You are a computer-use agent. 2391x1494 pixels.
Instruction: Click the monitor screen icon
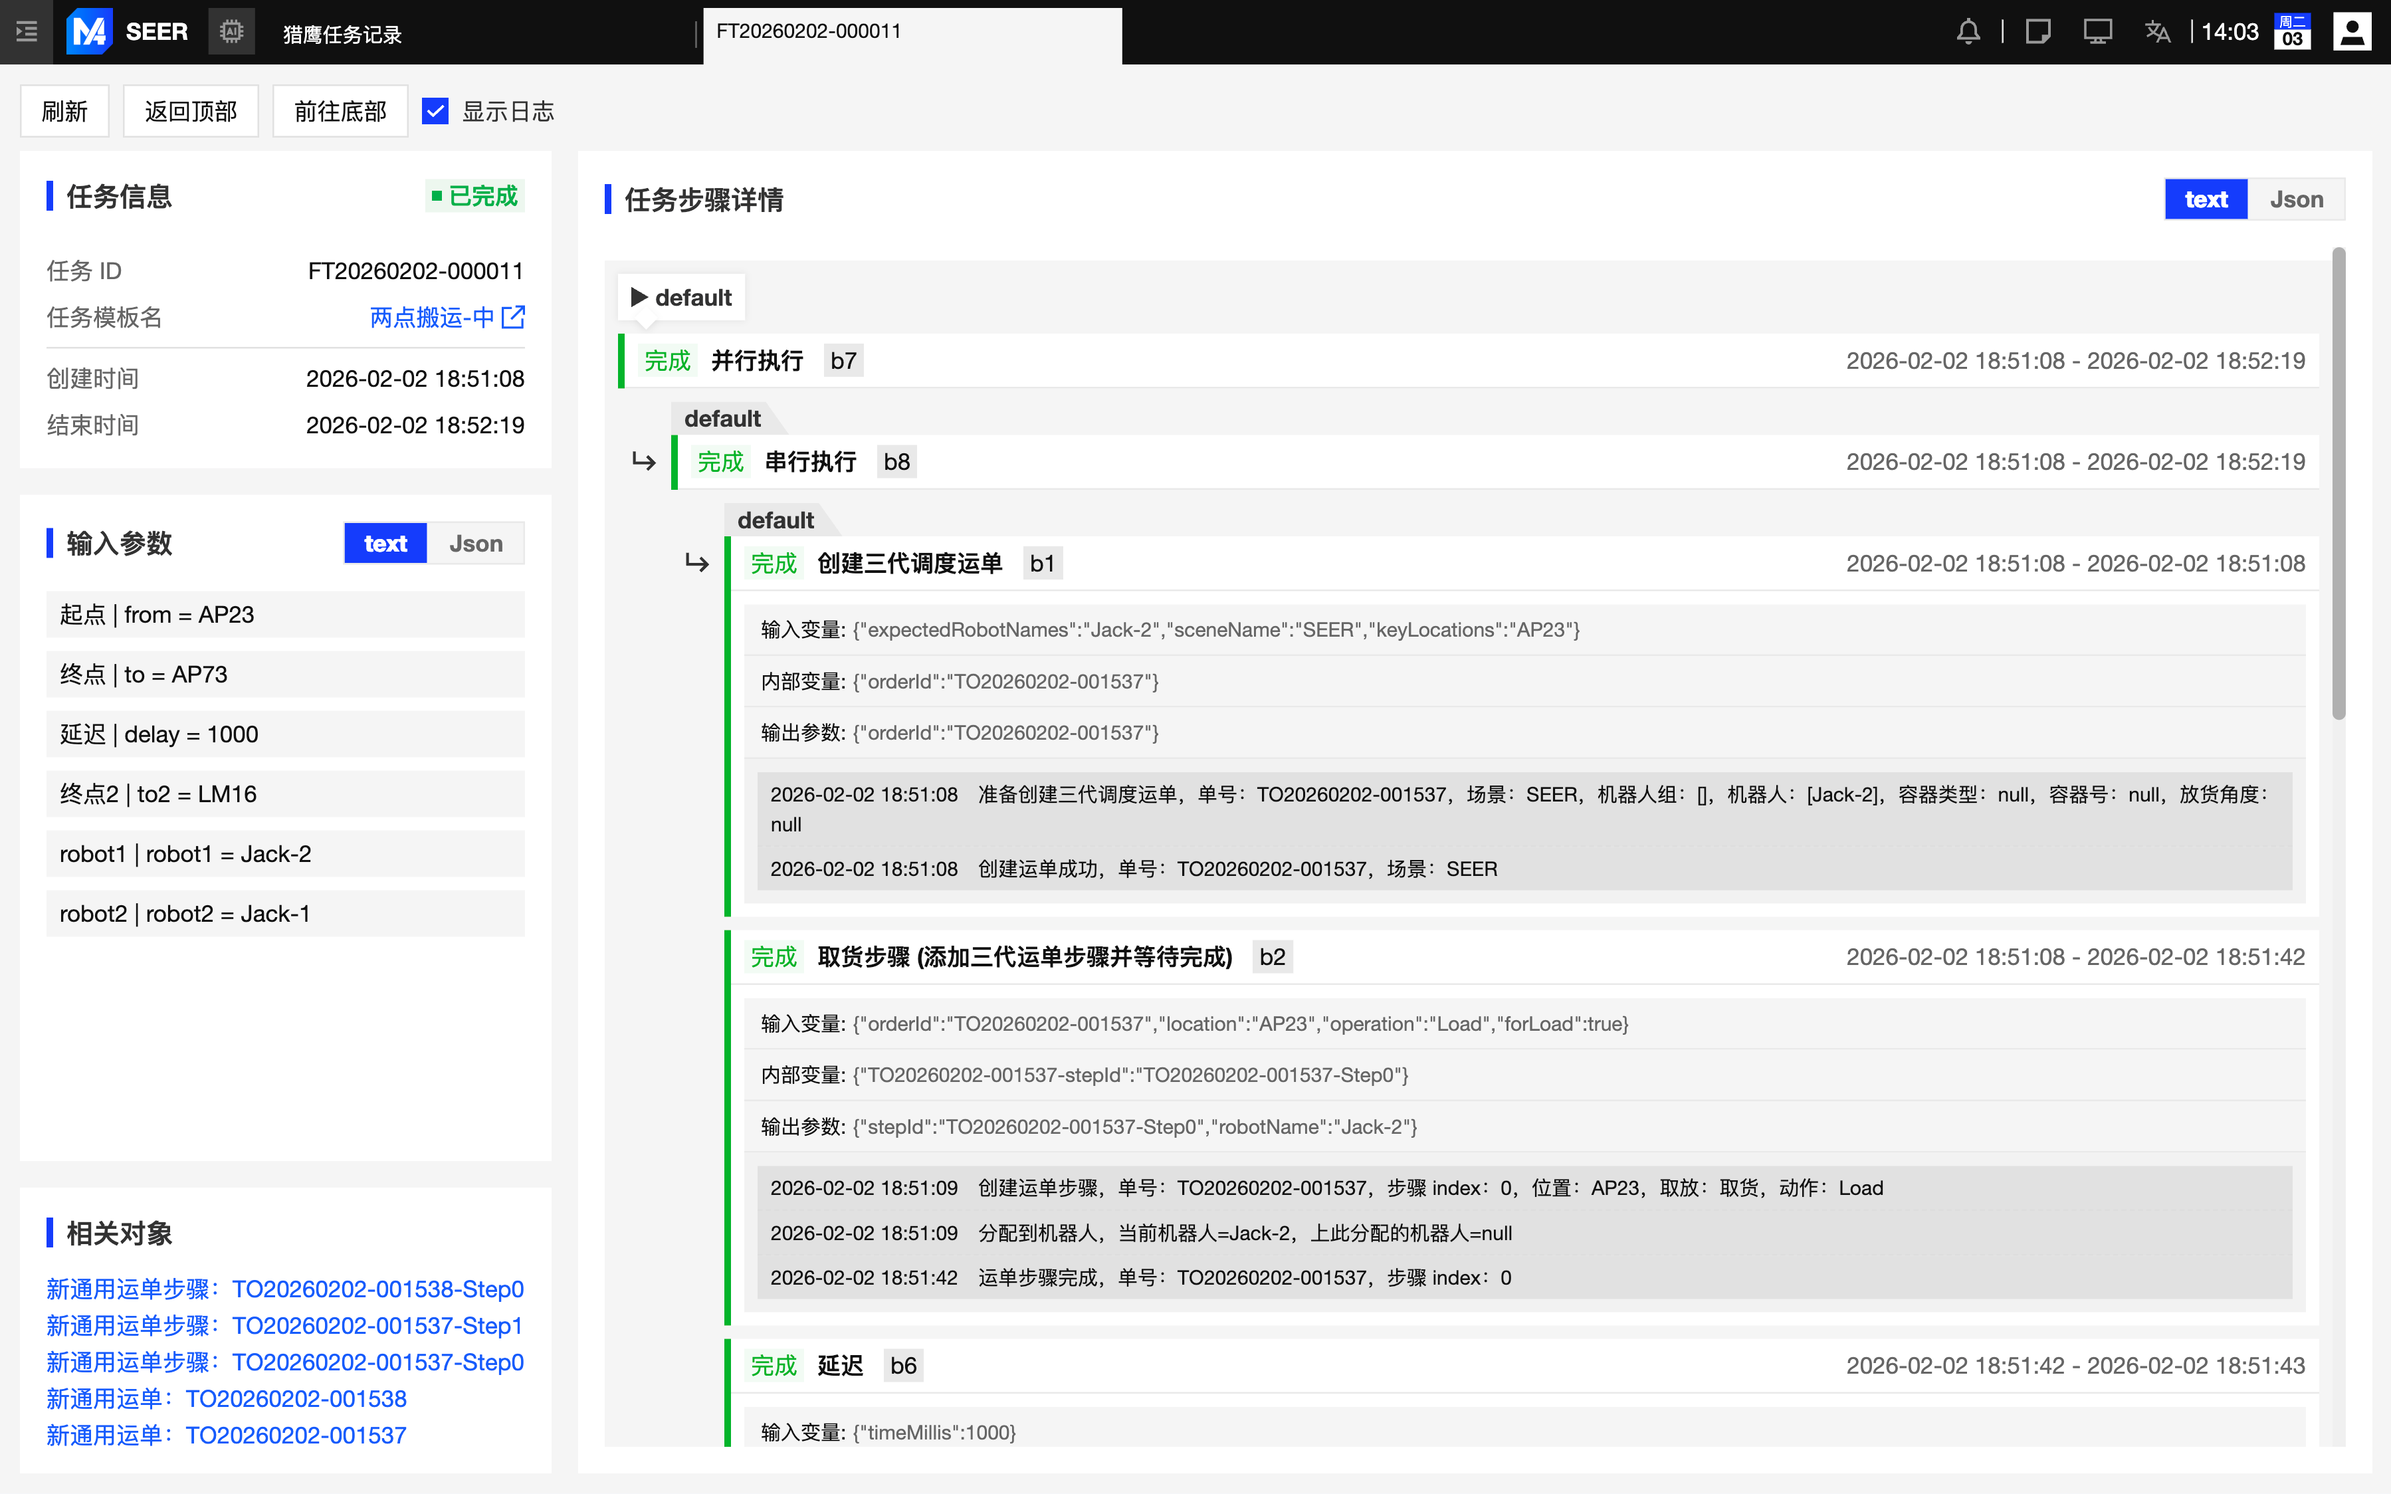(2097, 32)
